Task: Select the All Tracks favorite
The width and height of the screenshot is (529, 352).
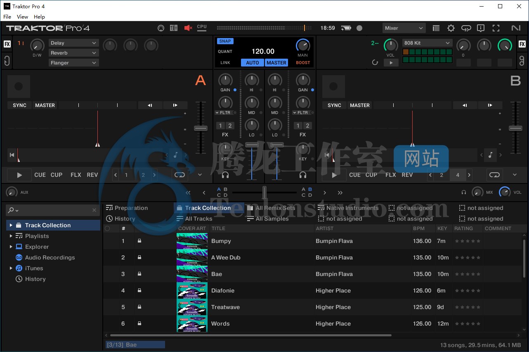Action: coord(194,219)
